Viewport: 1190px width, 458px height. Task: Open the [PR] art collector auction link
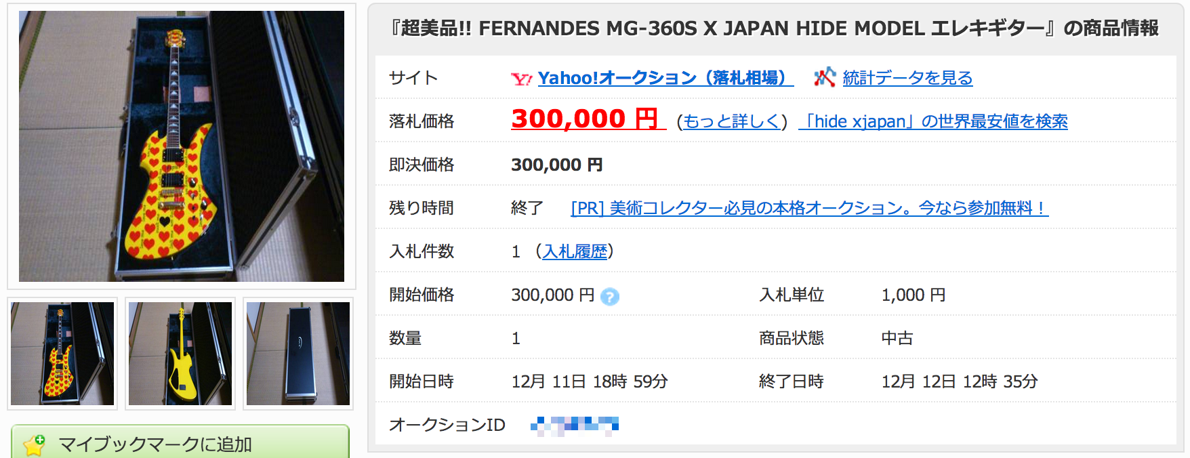click(x=809, y=208)
